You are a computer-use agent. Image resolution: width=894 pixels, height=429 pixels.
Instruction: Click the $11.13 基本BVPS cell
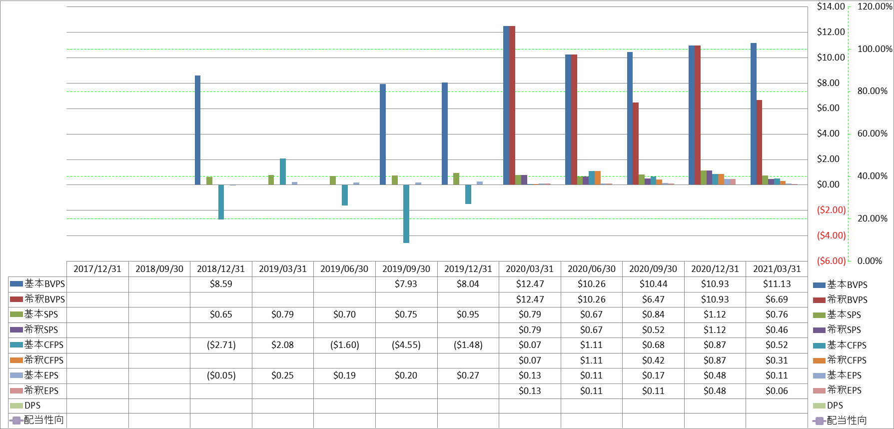click(x=777, y=284)
